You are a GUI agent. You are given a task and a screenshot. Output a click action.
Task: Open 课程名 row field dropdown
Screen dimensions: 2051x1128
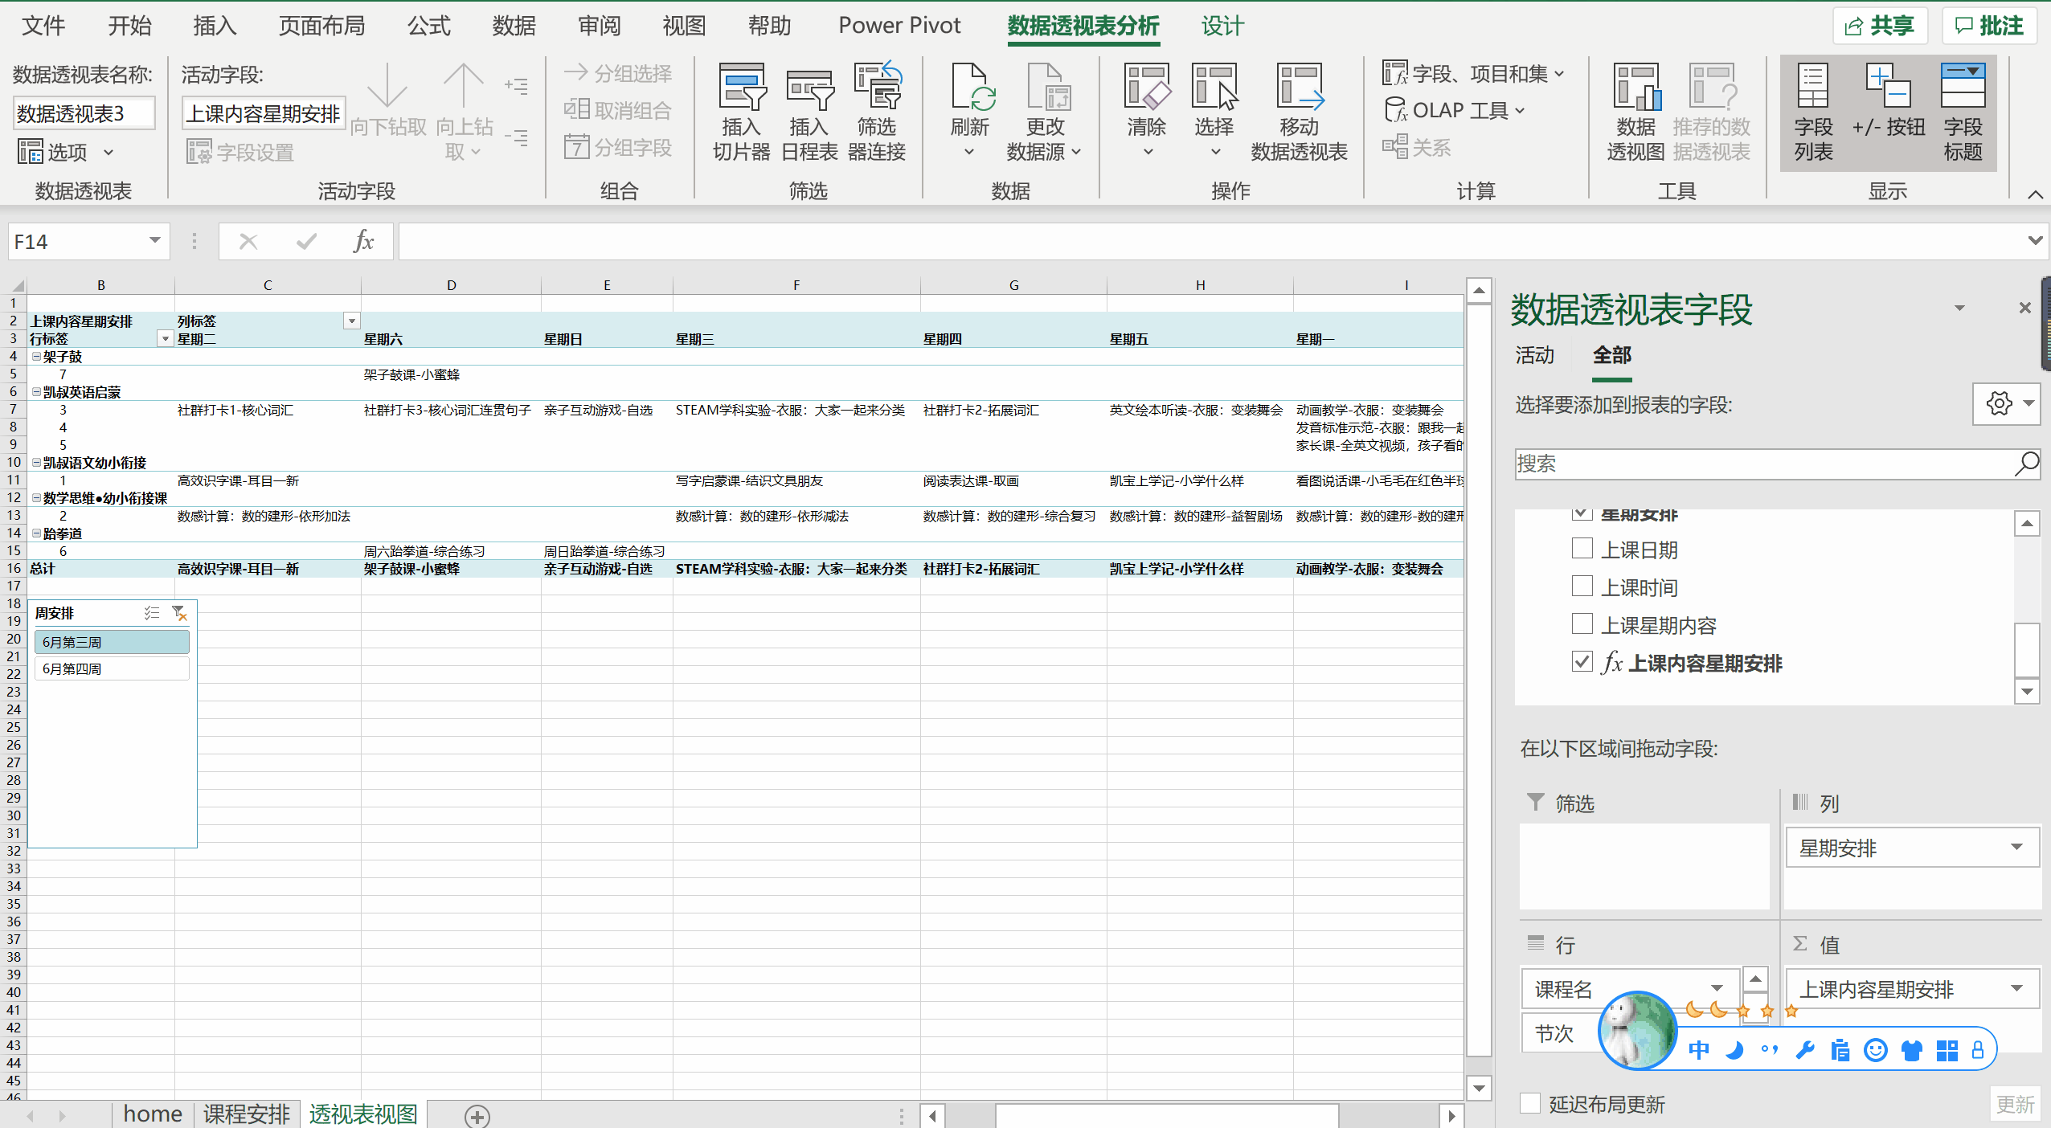click(1717, 989)
